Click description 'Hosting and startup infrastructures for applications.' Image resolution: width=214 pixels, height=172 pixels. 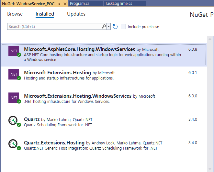coord(69,78)
